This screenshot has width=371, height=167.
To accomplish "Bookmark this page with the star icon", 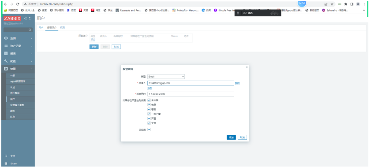I will click(x=332, y=4).
